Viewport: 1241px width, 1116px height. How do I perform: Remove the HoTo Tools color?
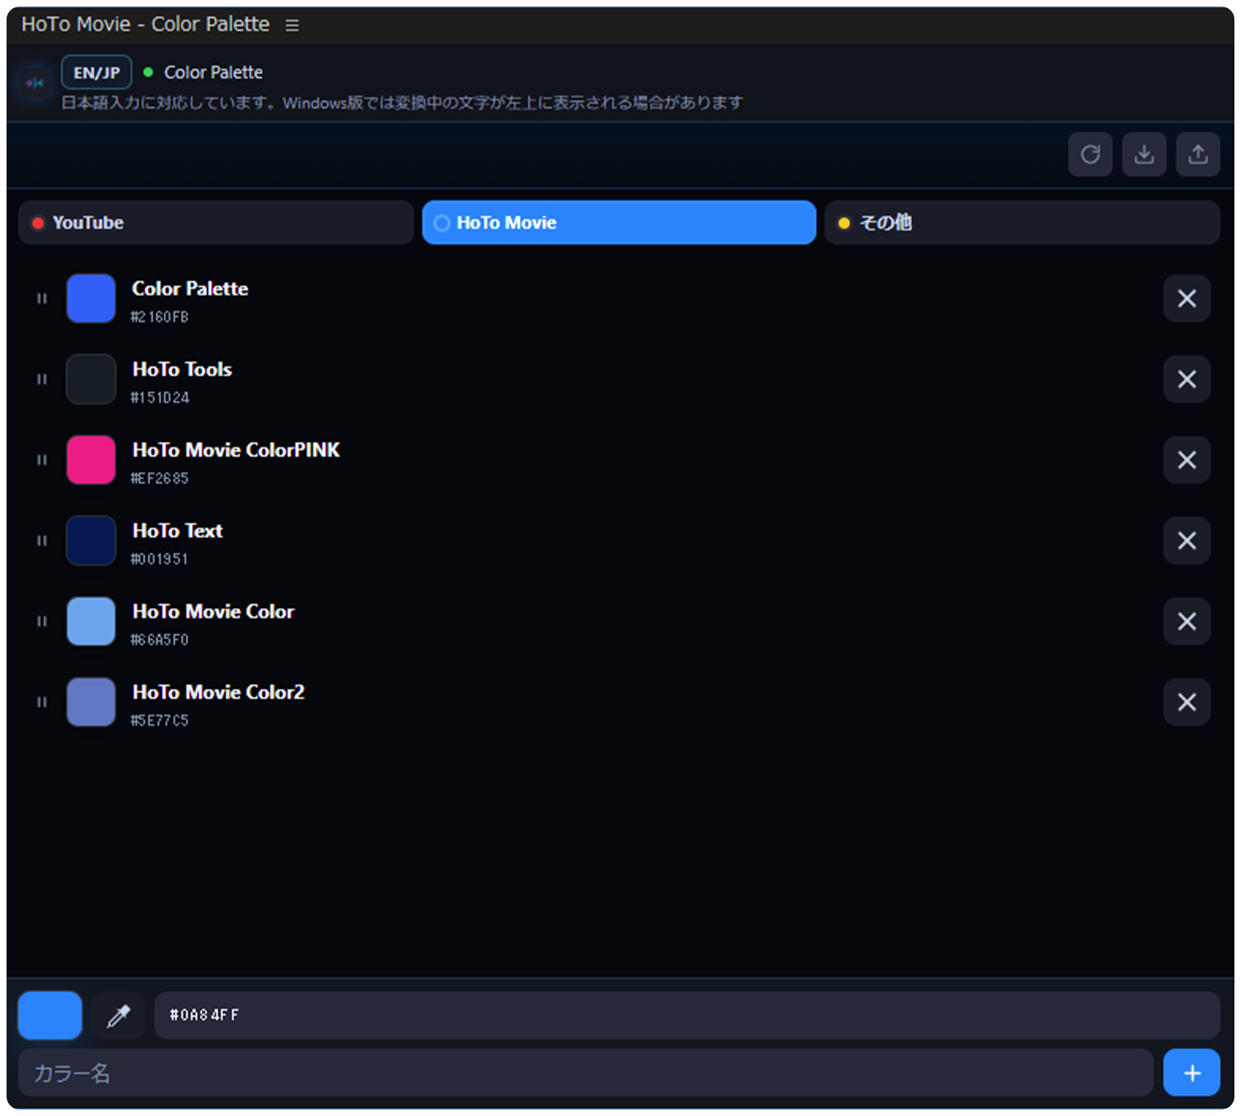(x=1187, y=379)
